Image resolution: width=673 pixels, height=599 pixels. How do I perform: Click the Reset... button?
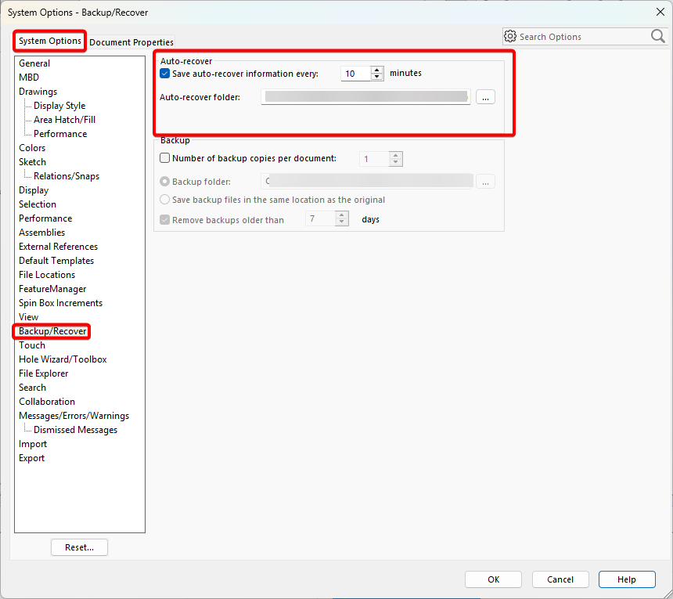(x=79, y=547)
